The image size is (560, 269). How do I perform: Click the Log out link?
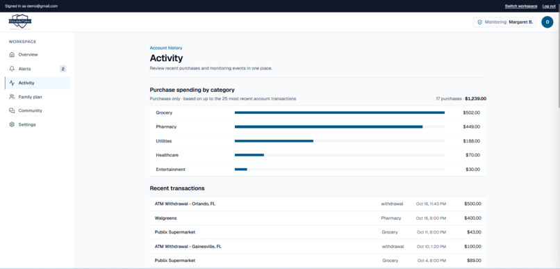[x=549, y=6]
